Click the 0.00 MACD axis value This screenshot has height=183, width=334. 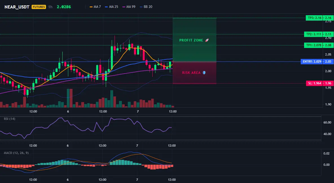(x=327, y=165)
